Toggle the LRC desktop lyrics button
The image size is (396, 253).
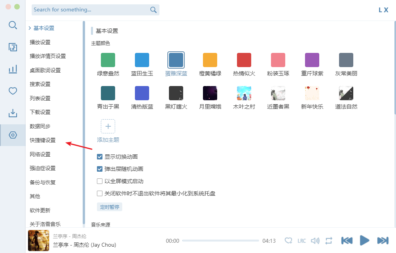[x=301, y=241]
